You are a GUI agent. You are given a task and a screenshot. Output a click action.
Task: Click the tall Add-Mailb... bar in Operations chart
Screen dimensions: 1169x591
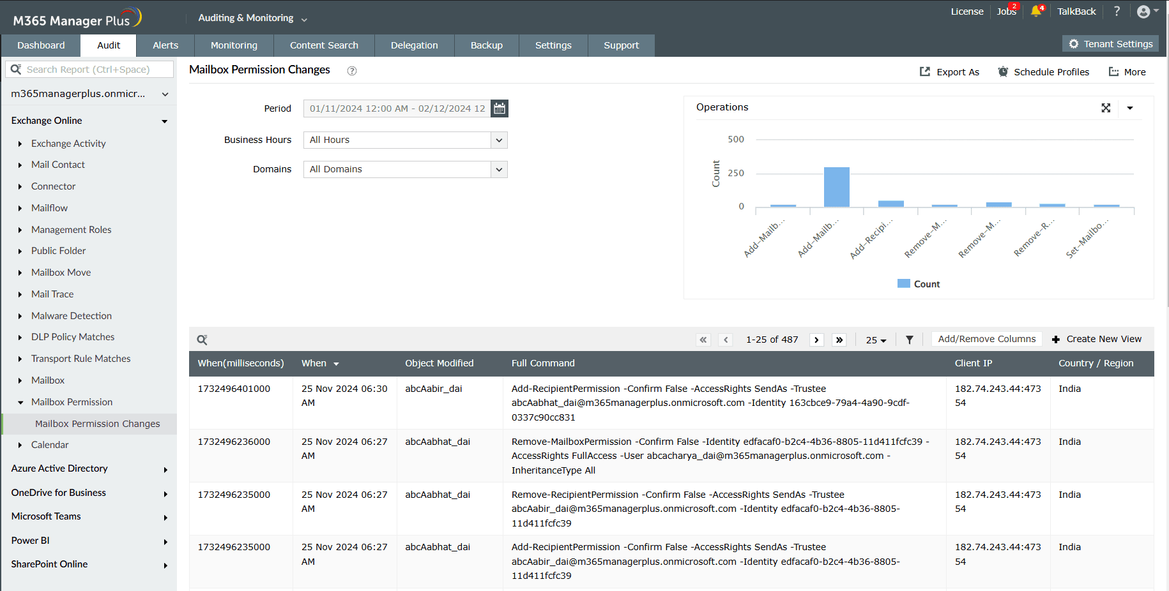(x=837, y=187)
